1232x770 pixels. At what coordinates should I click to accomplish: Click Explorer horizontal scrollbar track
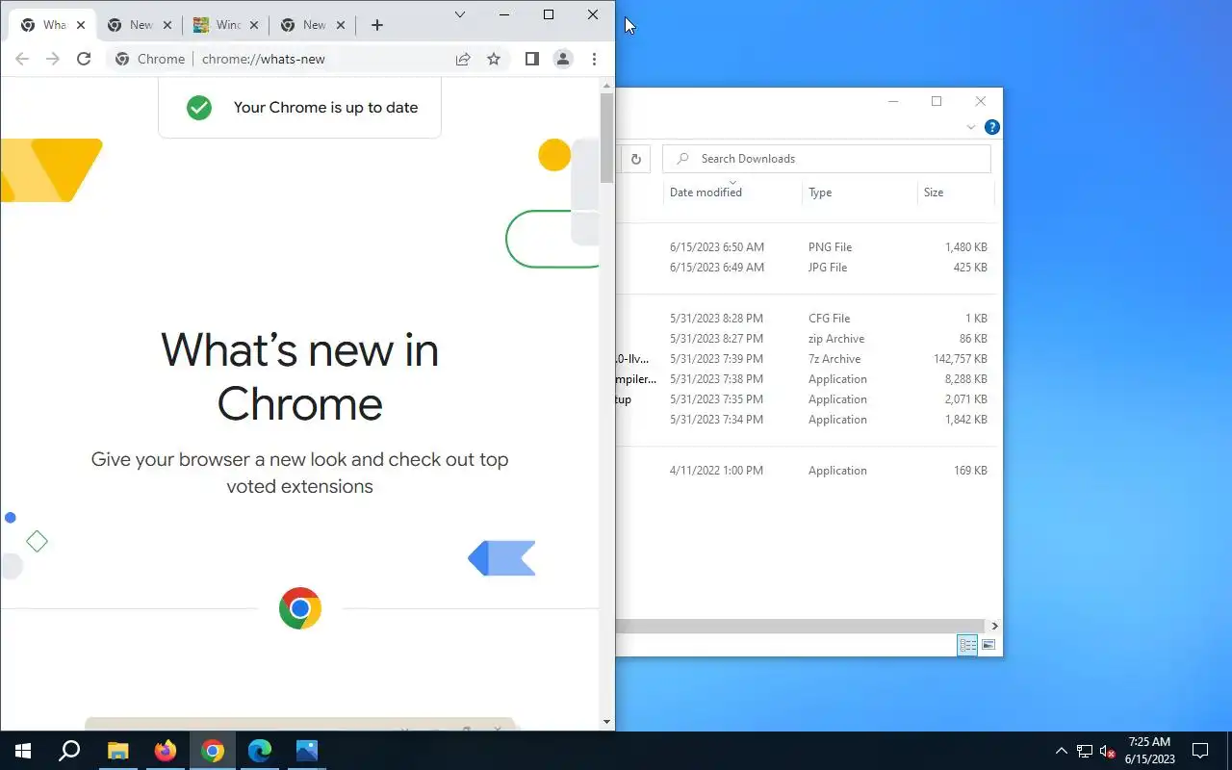coord(801,626)
